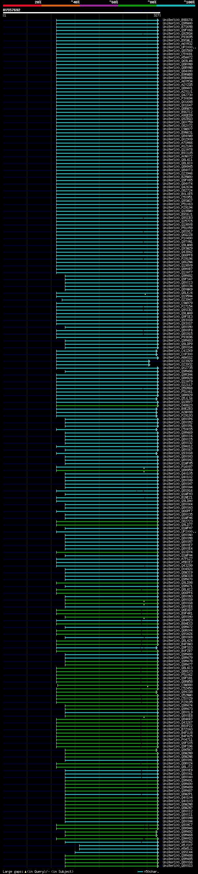The width and height of the screenshot is (198, 874).
Task: Select hit label UniRef100_O82072
Action: point(178,126)
